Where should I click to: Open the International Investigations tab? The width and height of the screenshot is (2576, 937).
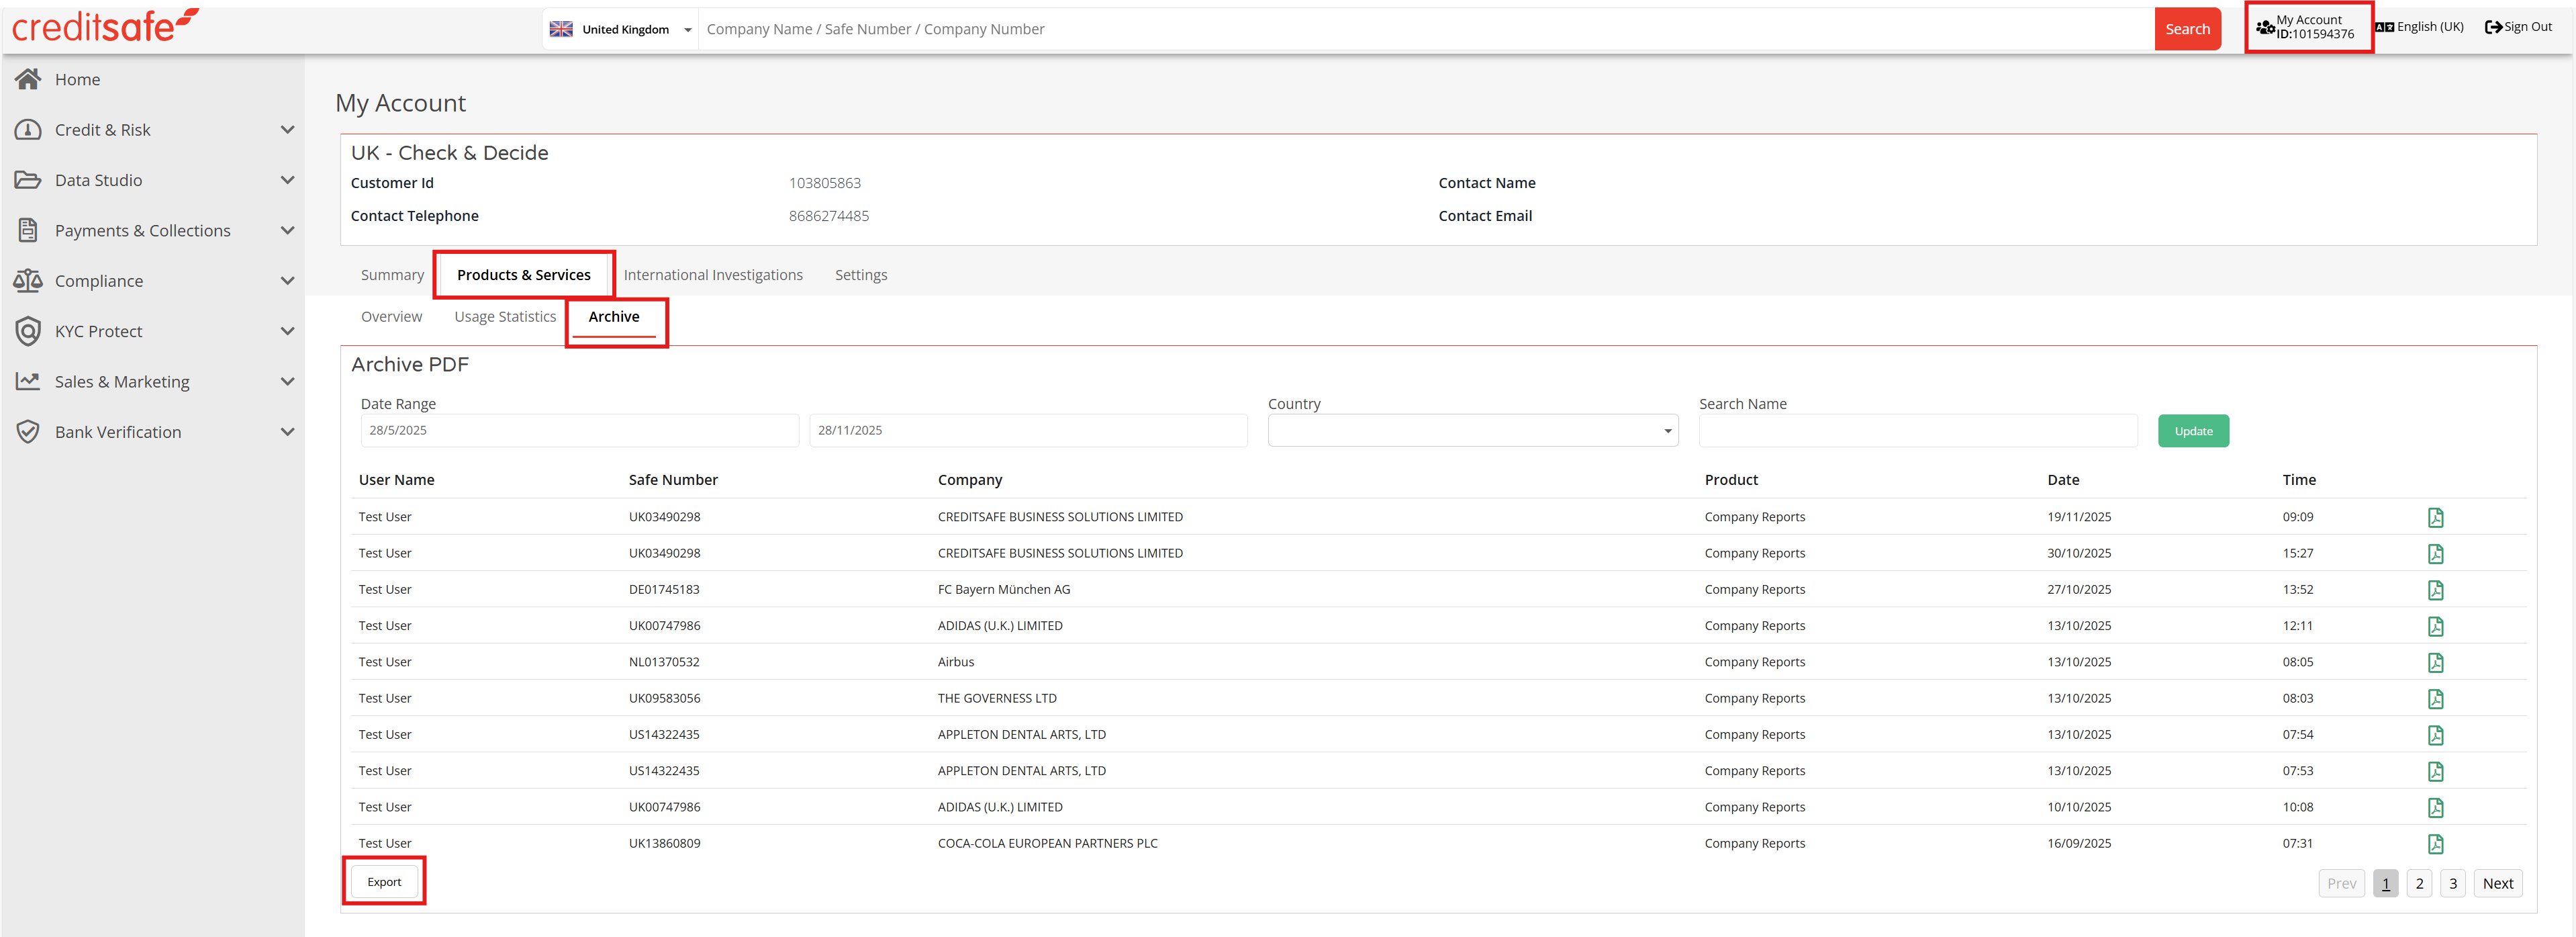point(713,275)
